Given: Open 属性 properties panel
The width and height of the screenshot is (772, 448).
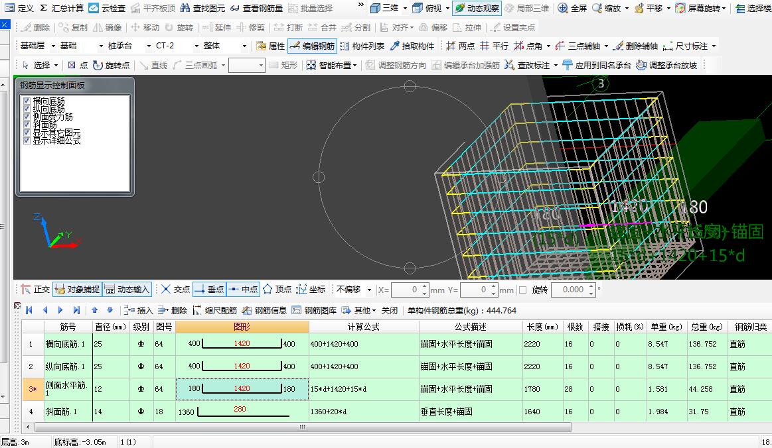Looking at the screenshot, I should point(271,46).
